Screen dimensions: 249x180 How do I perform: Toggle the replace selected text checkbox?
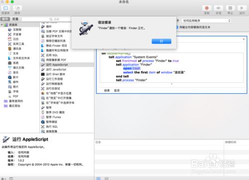[177, 27]
